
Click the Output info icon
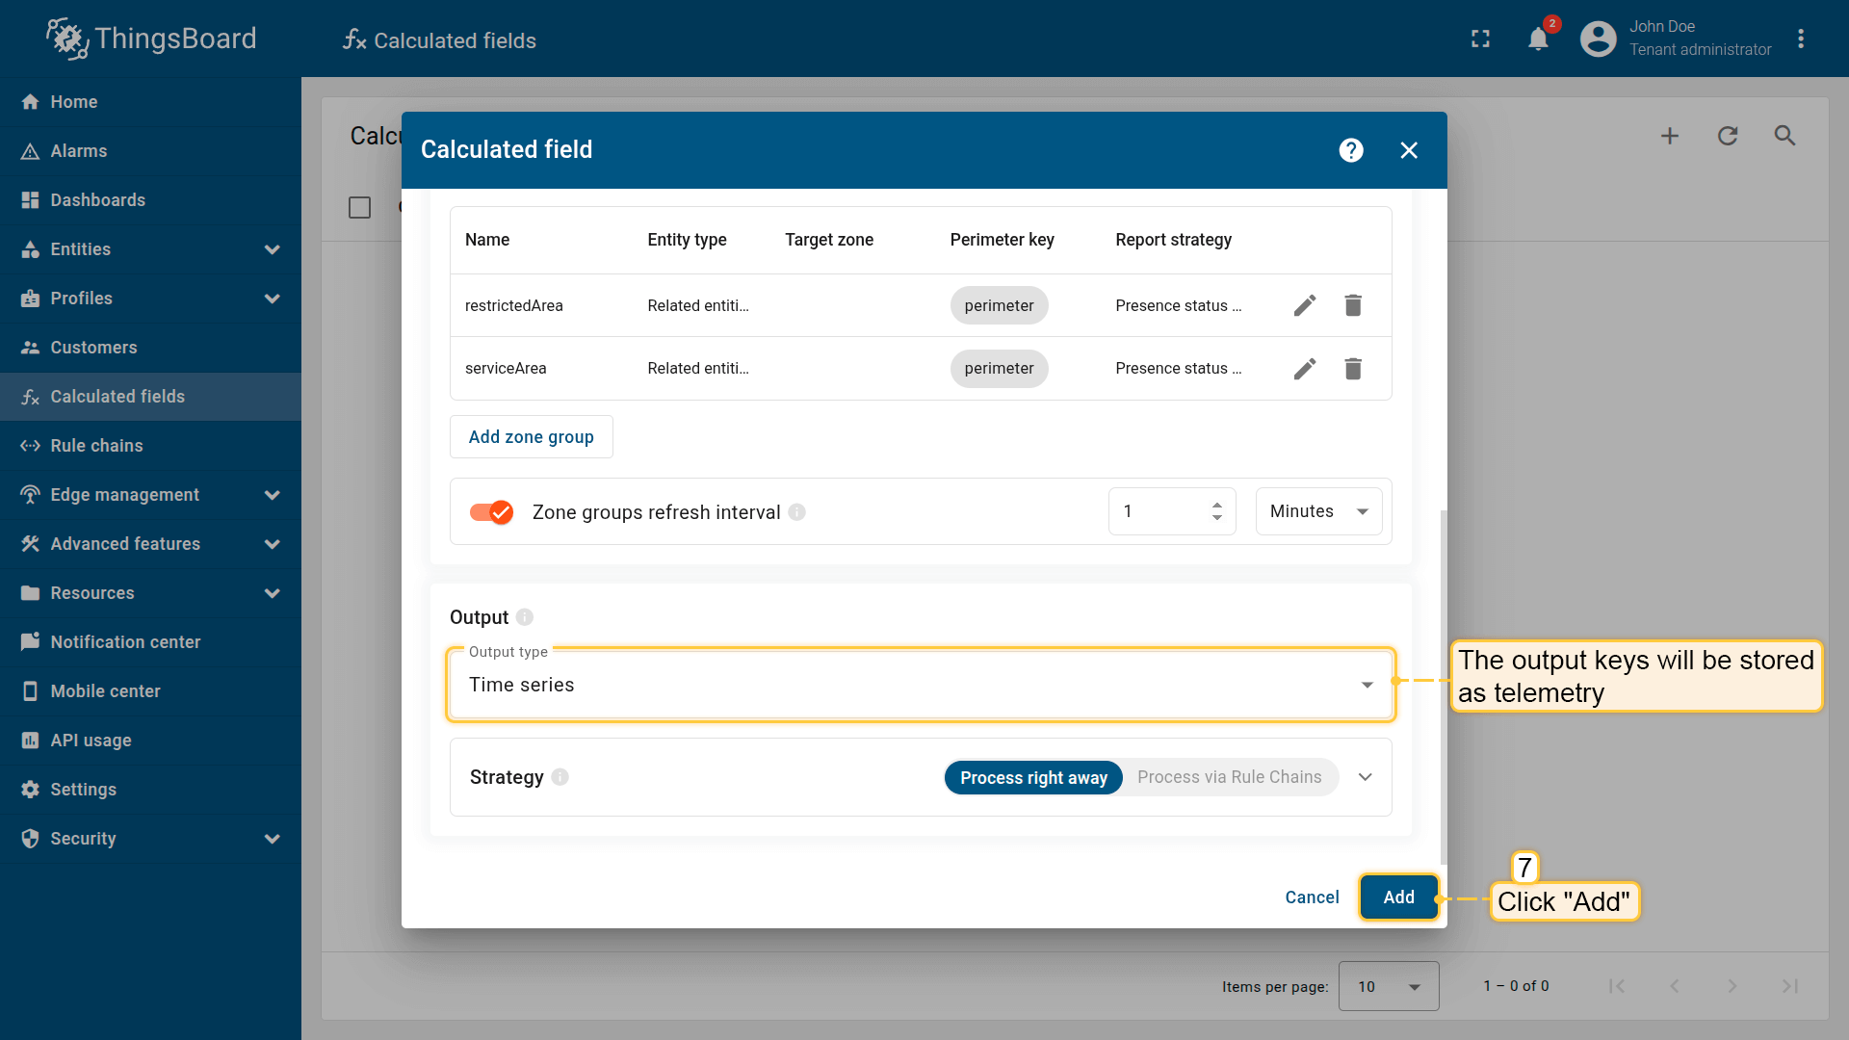(525, 617)
